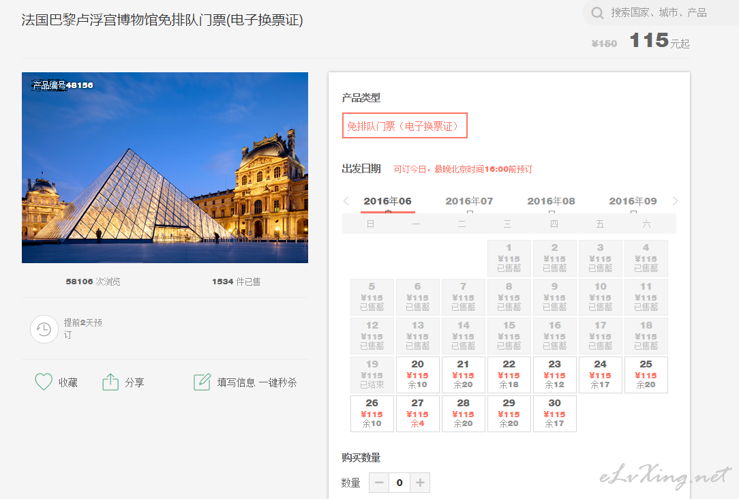
Task: Click the 产品类型 section heading
Action: (361, 97)
